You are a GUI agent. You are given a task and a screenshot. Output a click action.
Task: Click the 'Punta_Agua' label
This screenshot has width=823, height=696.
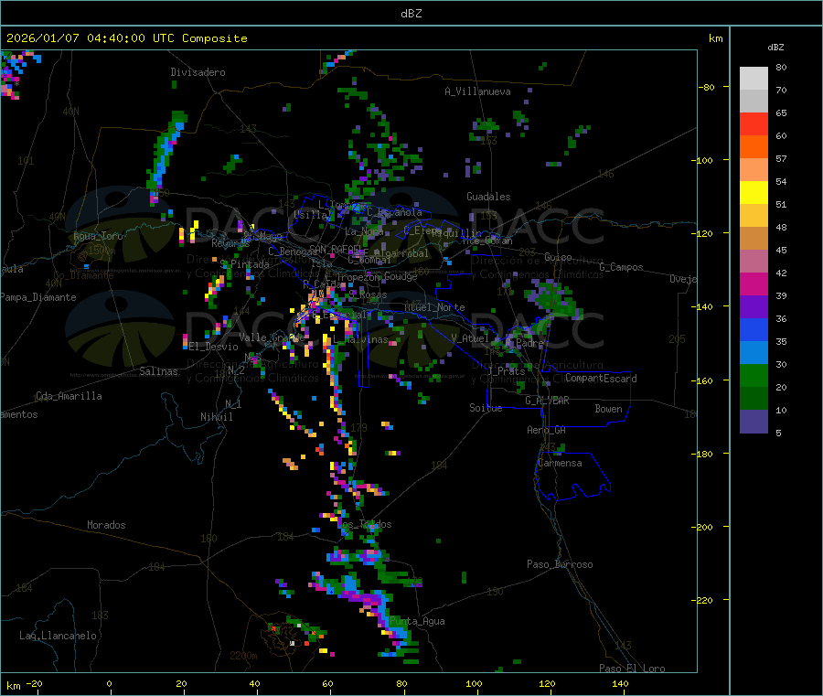click(417, 621)
